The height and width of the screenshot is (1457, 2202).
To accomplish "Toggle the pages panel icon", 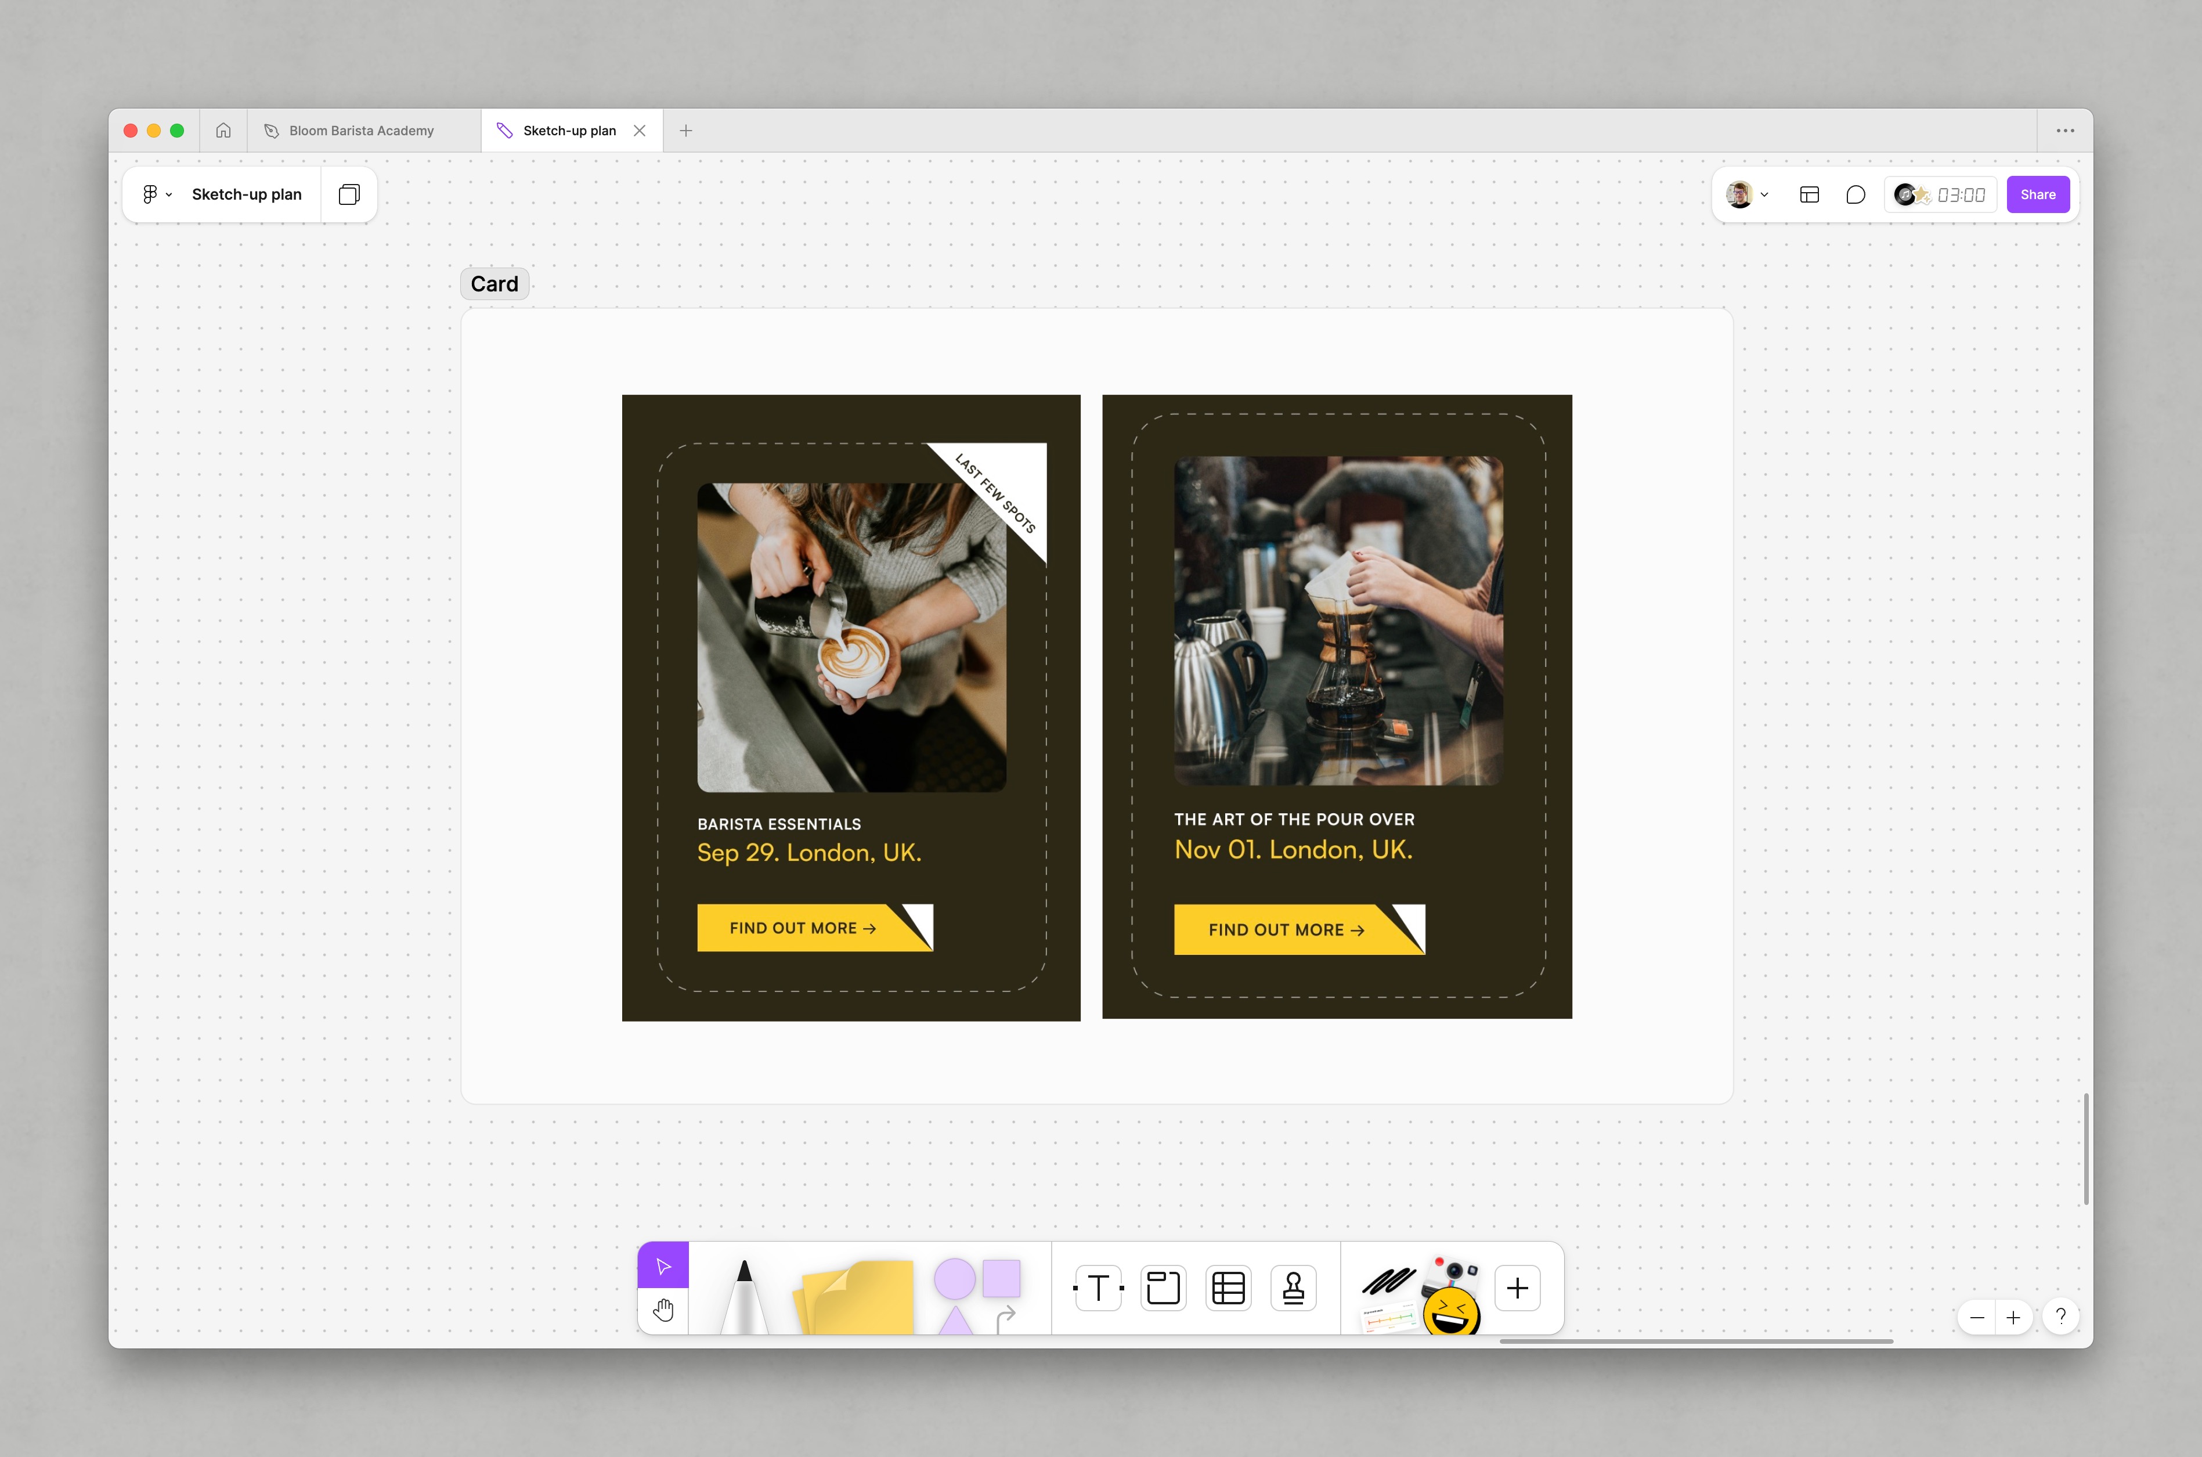I will 348,194.
